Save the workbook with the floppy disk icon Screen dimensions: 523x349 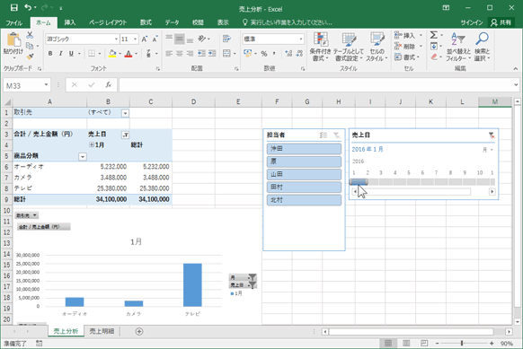[14, 8]
